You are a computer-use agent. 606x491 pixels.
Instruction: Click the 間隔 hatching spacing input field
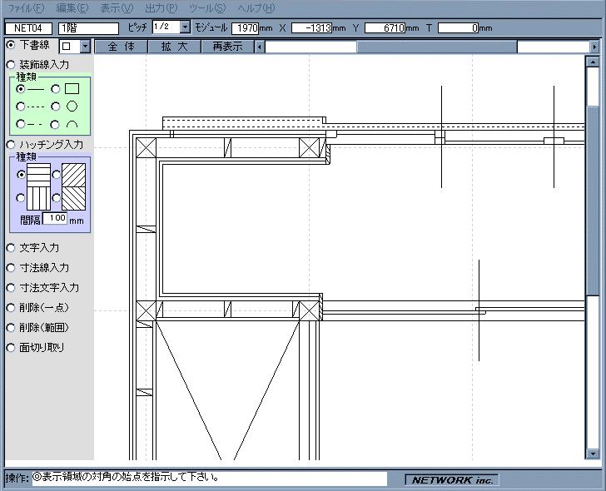(x=56, y=219)
